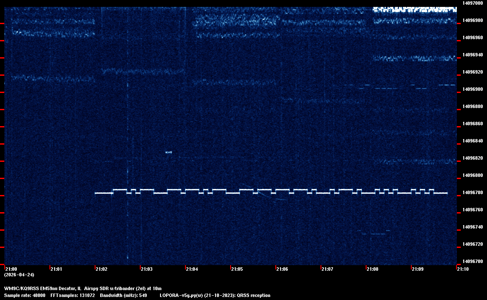Click the Bandwidth (mHz): 549 text
The height and width of the screenshot is (300, 487).
pos(123,296)
